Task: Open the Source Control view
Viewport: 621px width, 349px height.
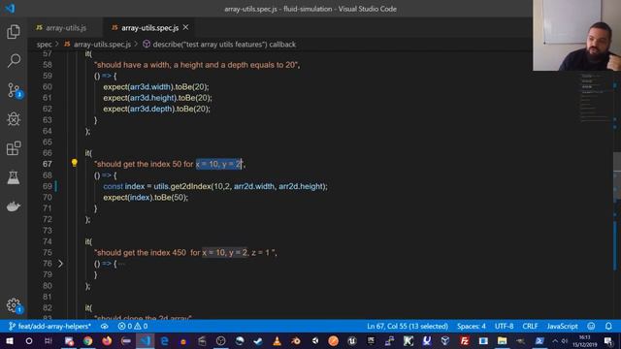Action: click(x=14, y=90)
